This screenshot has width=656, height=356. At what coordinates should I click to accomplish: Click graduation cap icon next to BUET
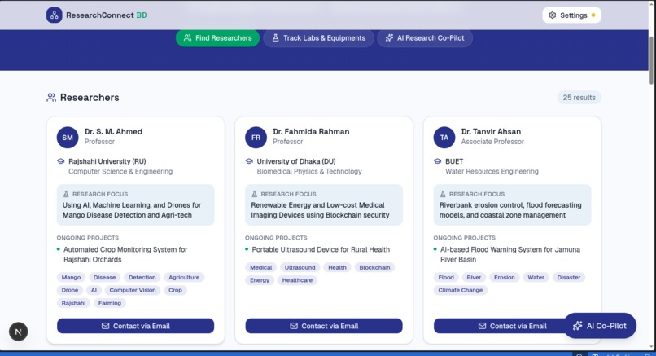tap(437, 161)
